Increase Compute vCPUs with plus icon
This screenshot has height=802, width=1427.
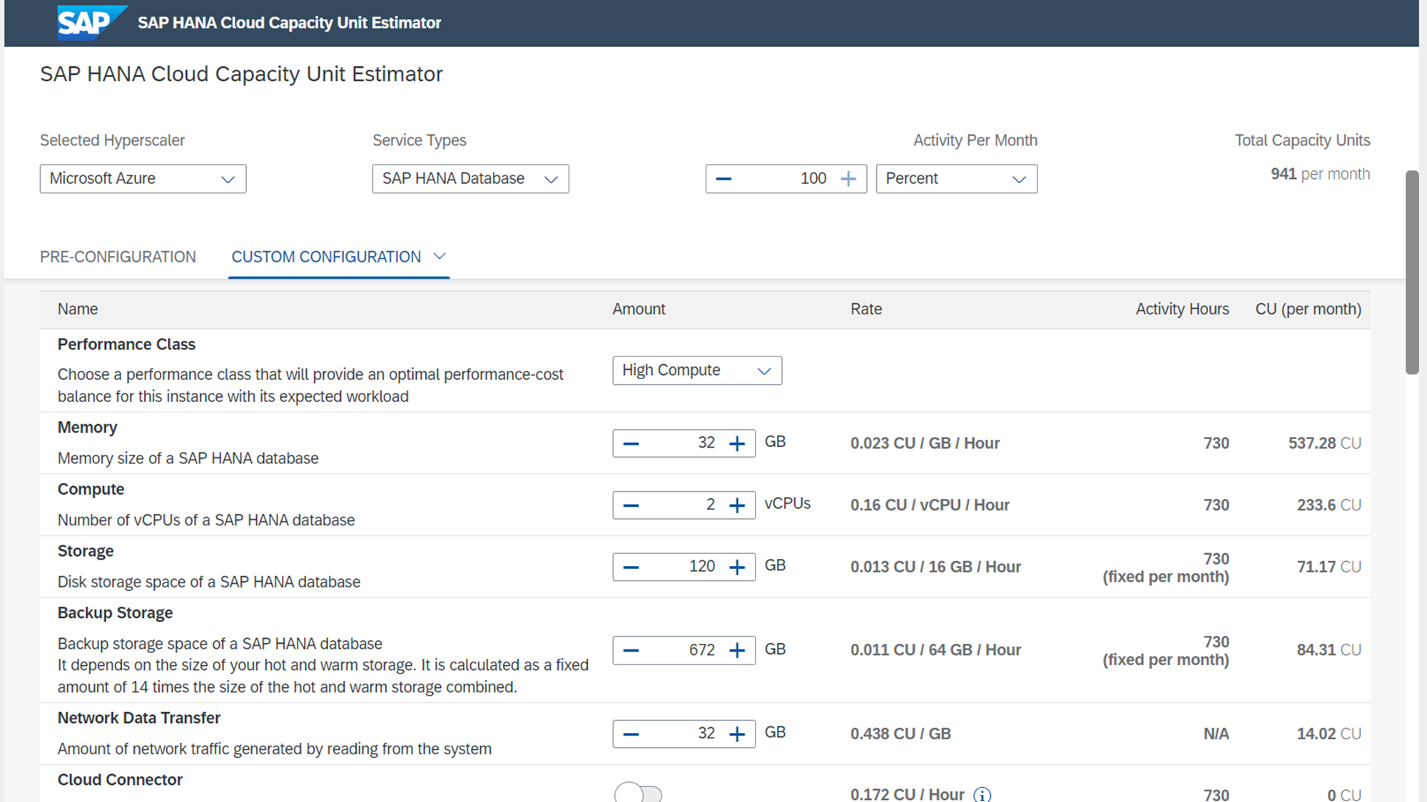coord(737,505)
